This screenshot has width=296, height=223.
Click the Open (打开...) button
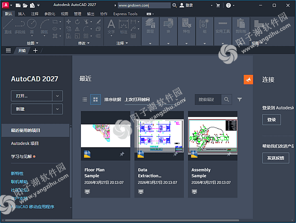point(31,96)
